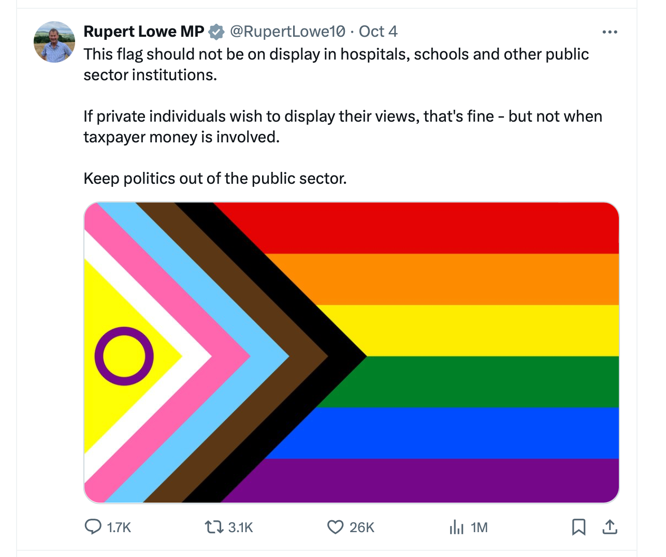
Task: Click the 3.1K reposts count
Action: pos(240,527)
